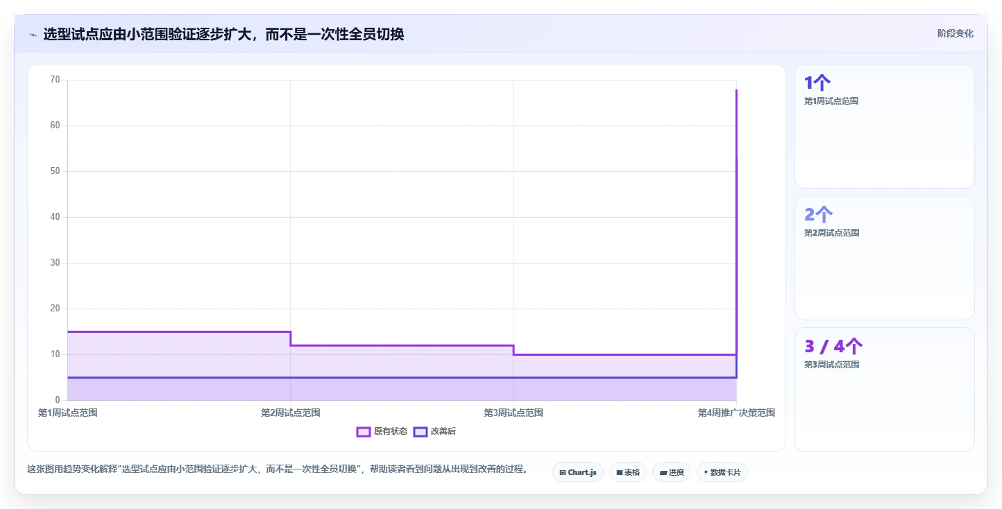Select the 表格 tag chip
This screenshot has width=1002, height=509.
(628, 472)
